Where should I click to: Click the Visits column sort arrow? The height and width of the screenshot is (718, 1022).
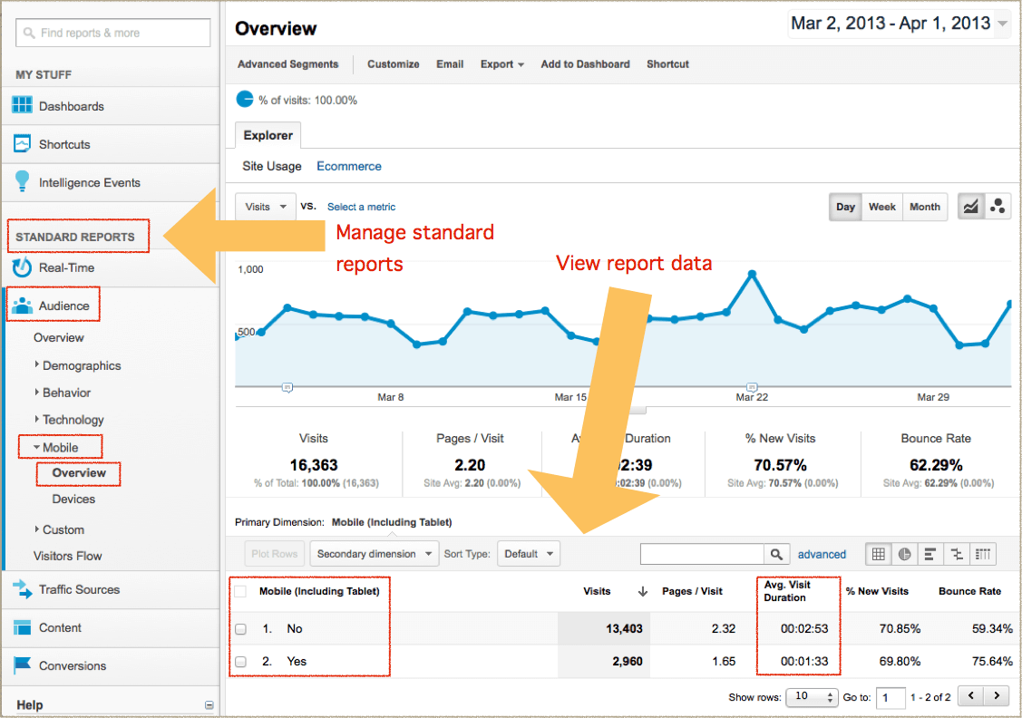(x=643, y=591)
